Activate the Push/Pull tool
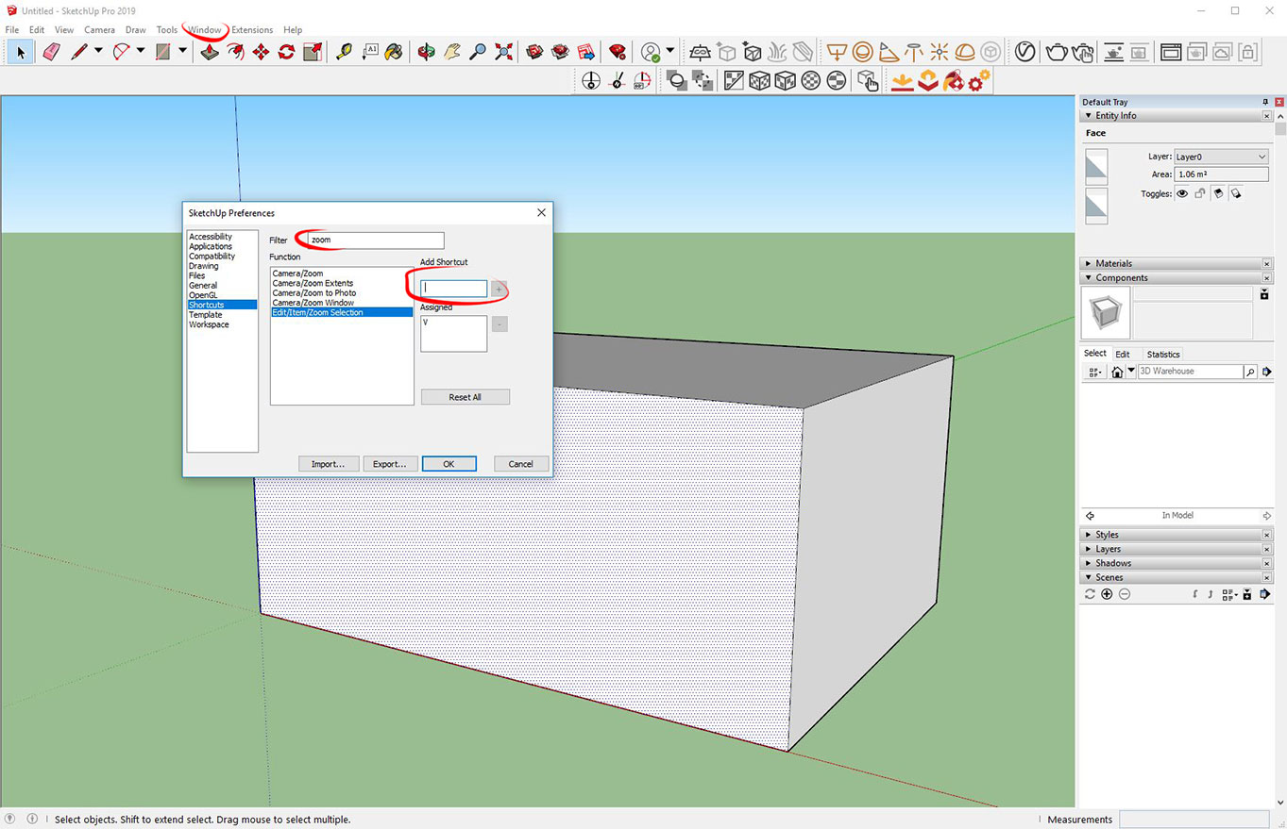Image resolution: width=1287 pixels, height=829 pixels. [209, 52]
